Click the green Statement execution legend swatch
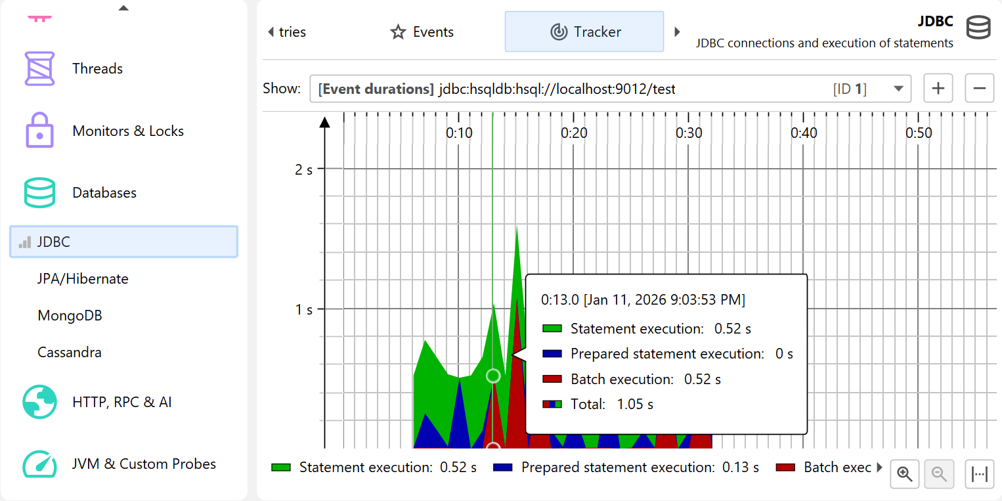This screenshot has height=501, width=1002. [x=281, y=468]
